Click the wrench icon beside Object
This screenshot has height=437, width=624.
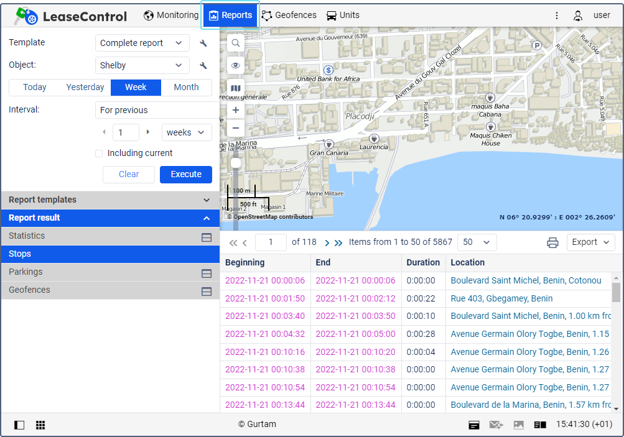[203, 65]
